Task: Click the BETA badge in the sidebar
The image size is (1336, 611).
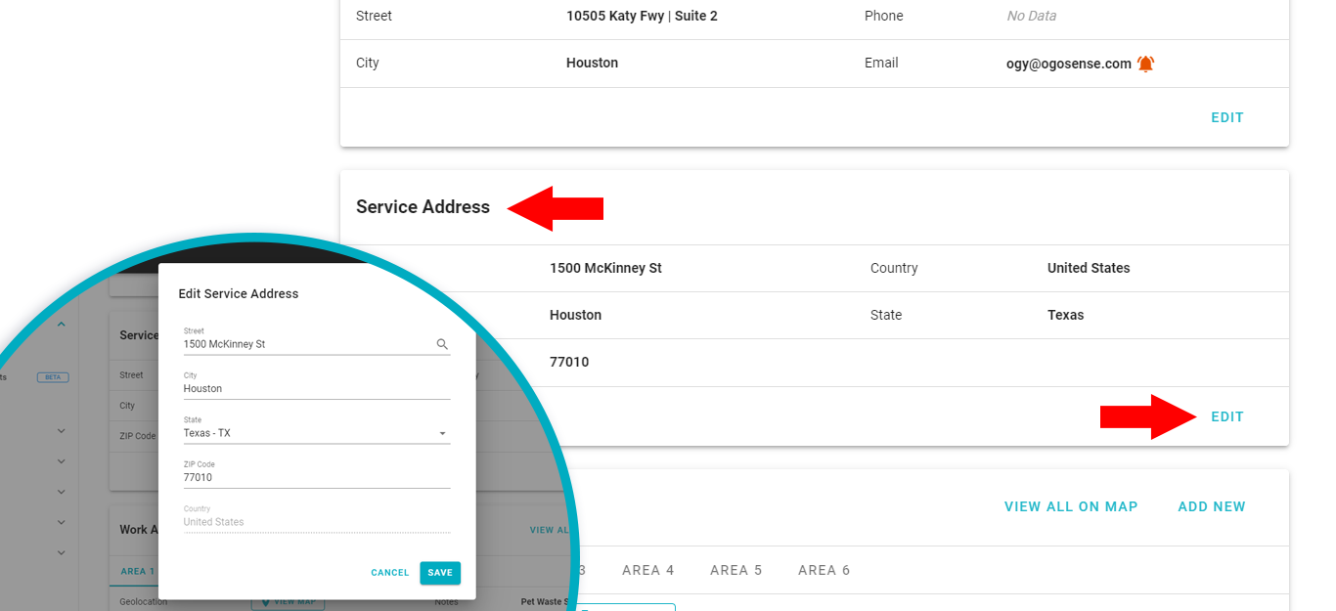Action: (x=53, y=376)
